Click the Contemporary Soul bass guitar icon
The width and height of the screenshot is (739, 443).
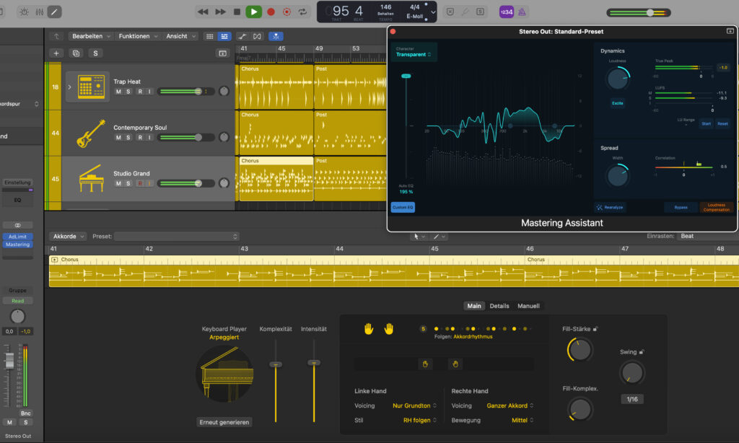pos(90,133)
